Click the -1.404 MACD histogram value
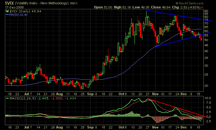This screenshot has width=216, height=130. pyautogui.click(x=70, y=99)
